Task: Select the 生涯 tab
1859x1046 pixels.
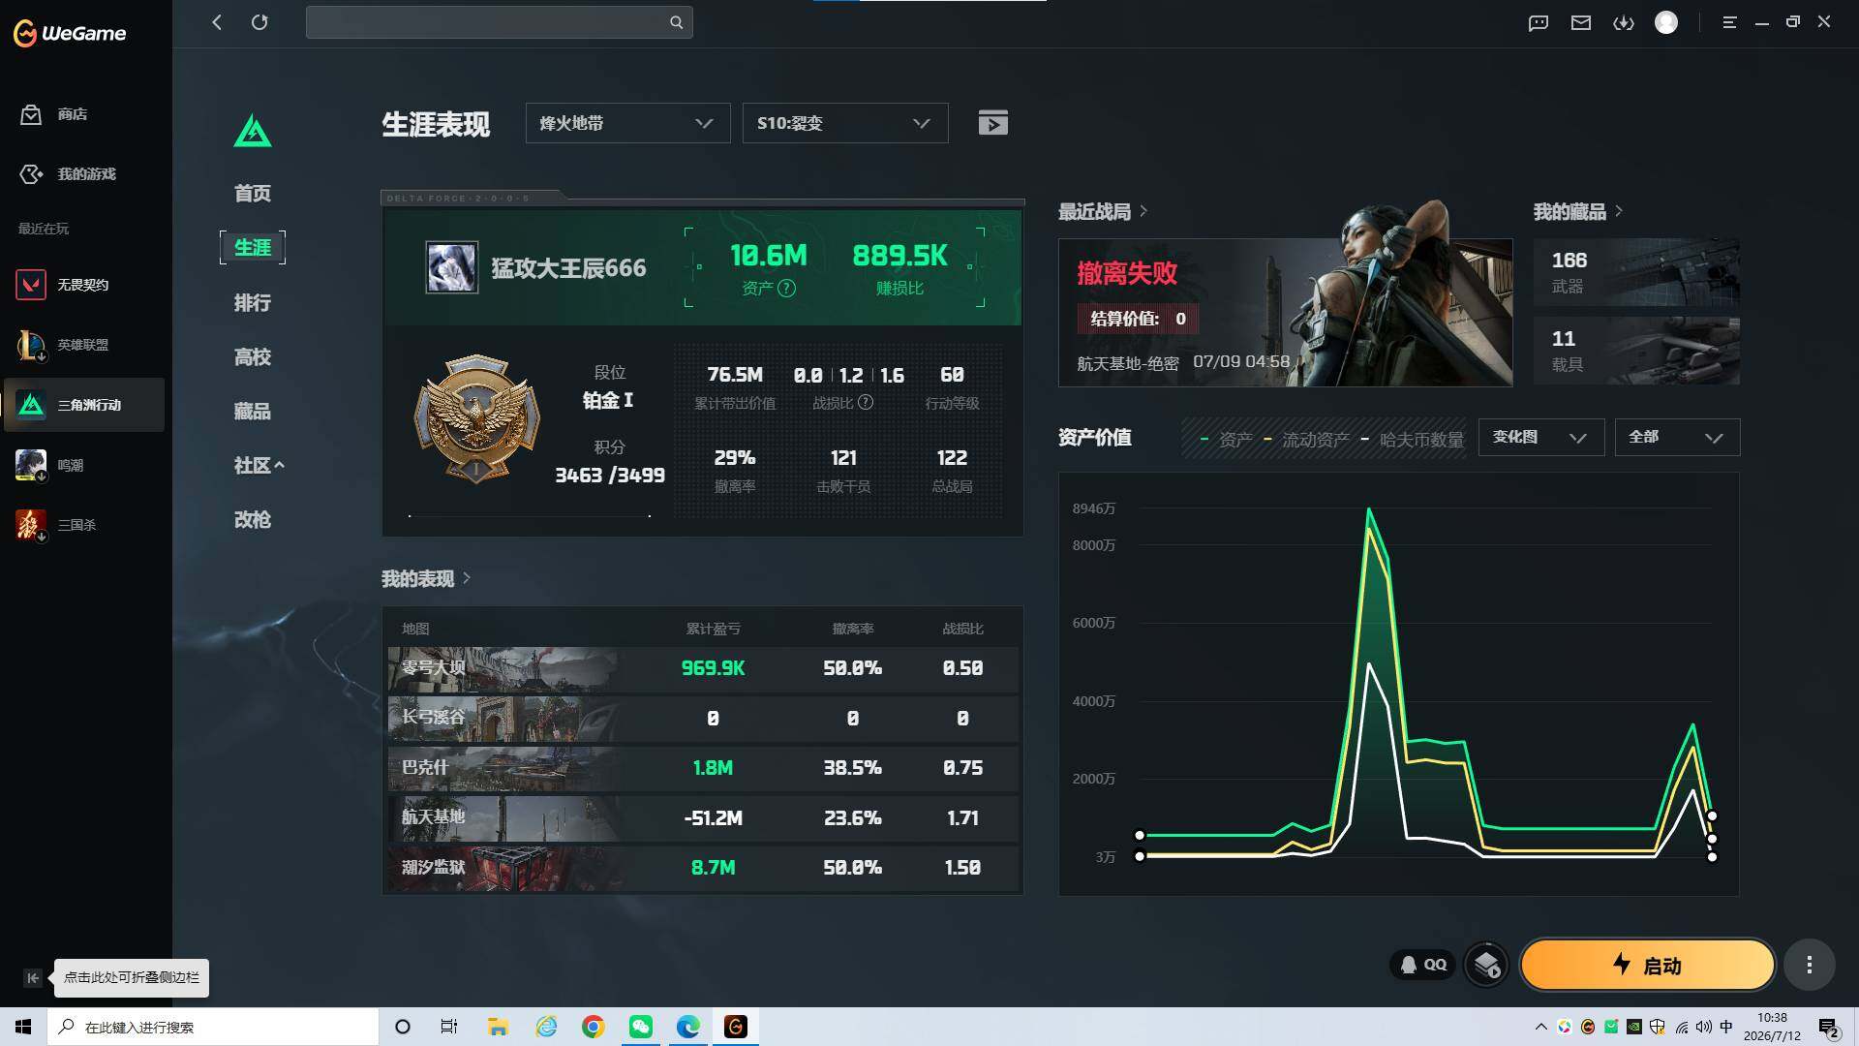Action: click(x=253, y=248)
